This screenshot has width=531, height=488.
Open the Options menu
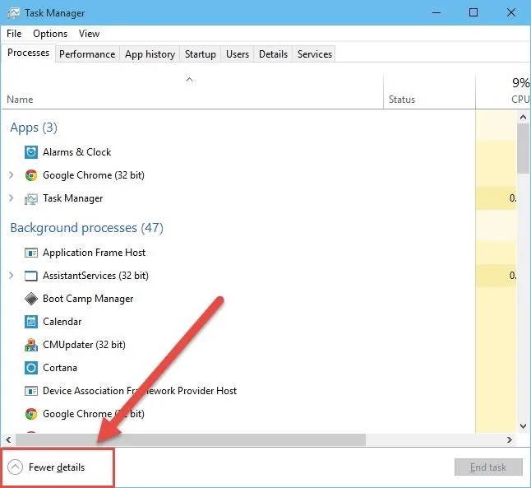[x=50, y=34]
